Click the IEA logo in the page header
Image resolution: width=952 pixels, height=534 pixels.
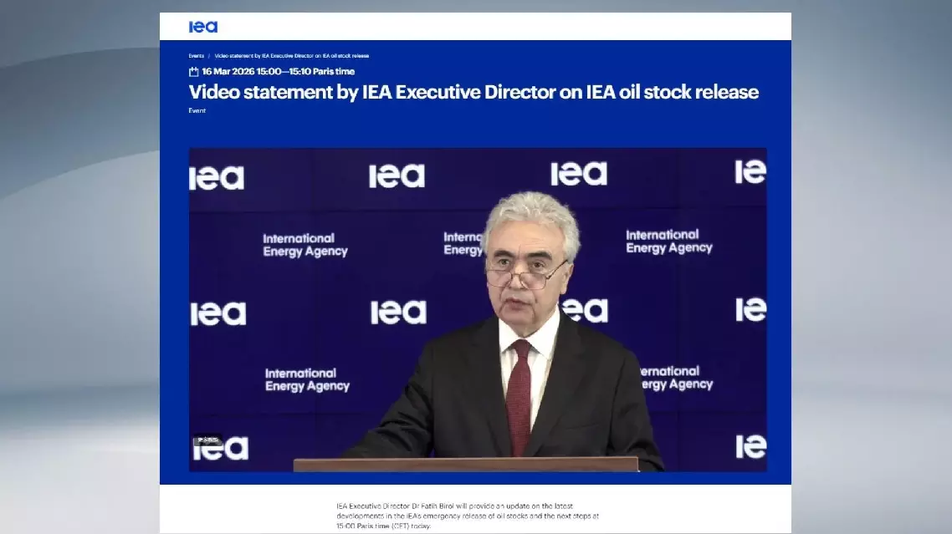pos(202,27)
